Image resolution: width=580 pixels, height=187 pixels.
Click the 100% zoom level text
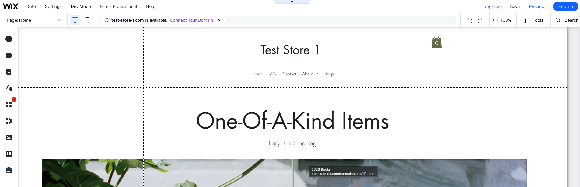tap(506, 20)
